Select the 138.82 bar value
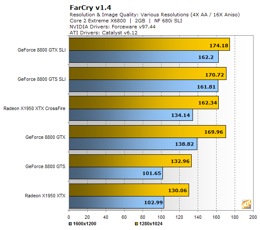 184,144
